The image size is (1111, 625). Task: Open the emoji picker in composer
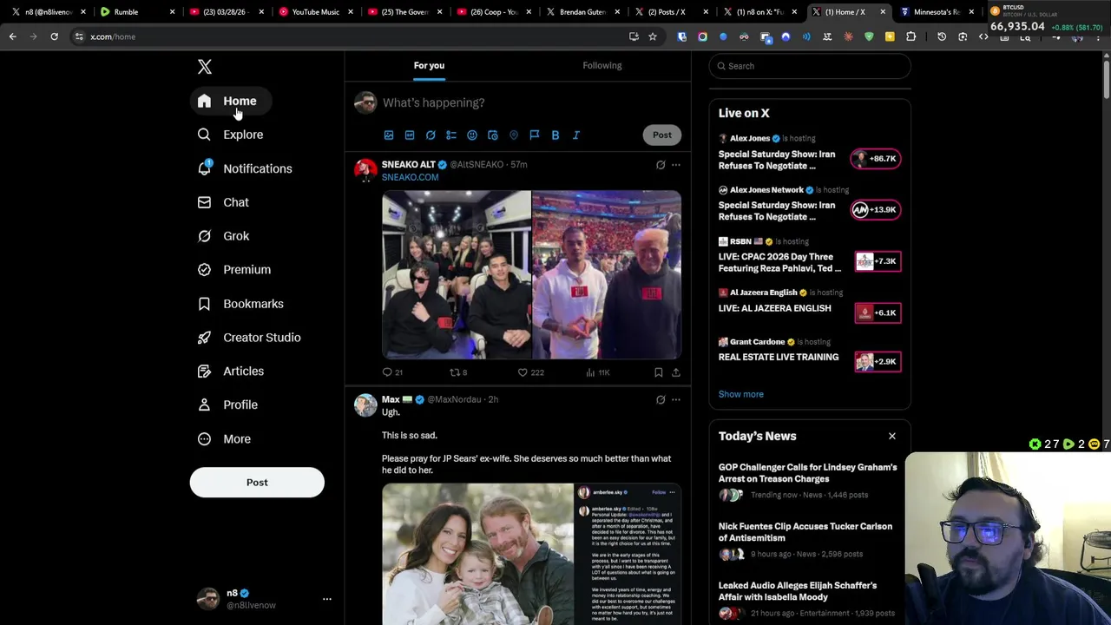point(472,135)
